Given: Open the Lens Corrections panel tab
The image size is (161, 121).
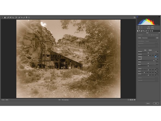Looking at the screenshot, I should coord(147,31).
